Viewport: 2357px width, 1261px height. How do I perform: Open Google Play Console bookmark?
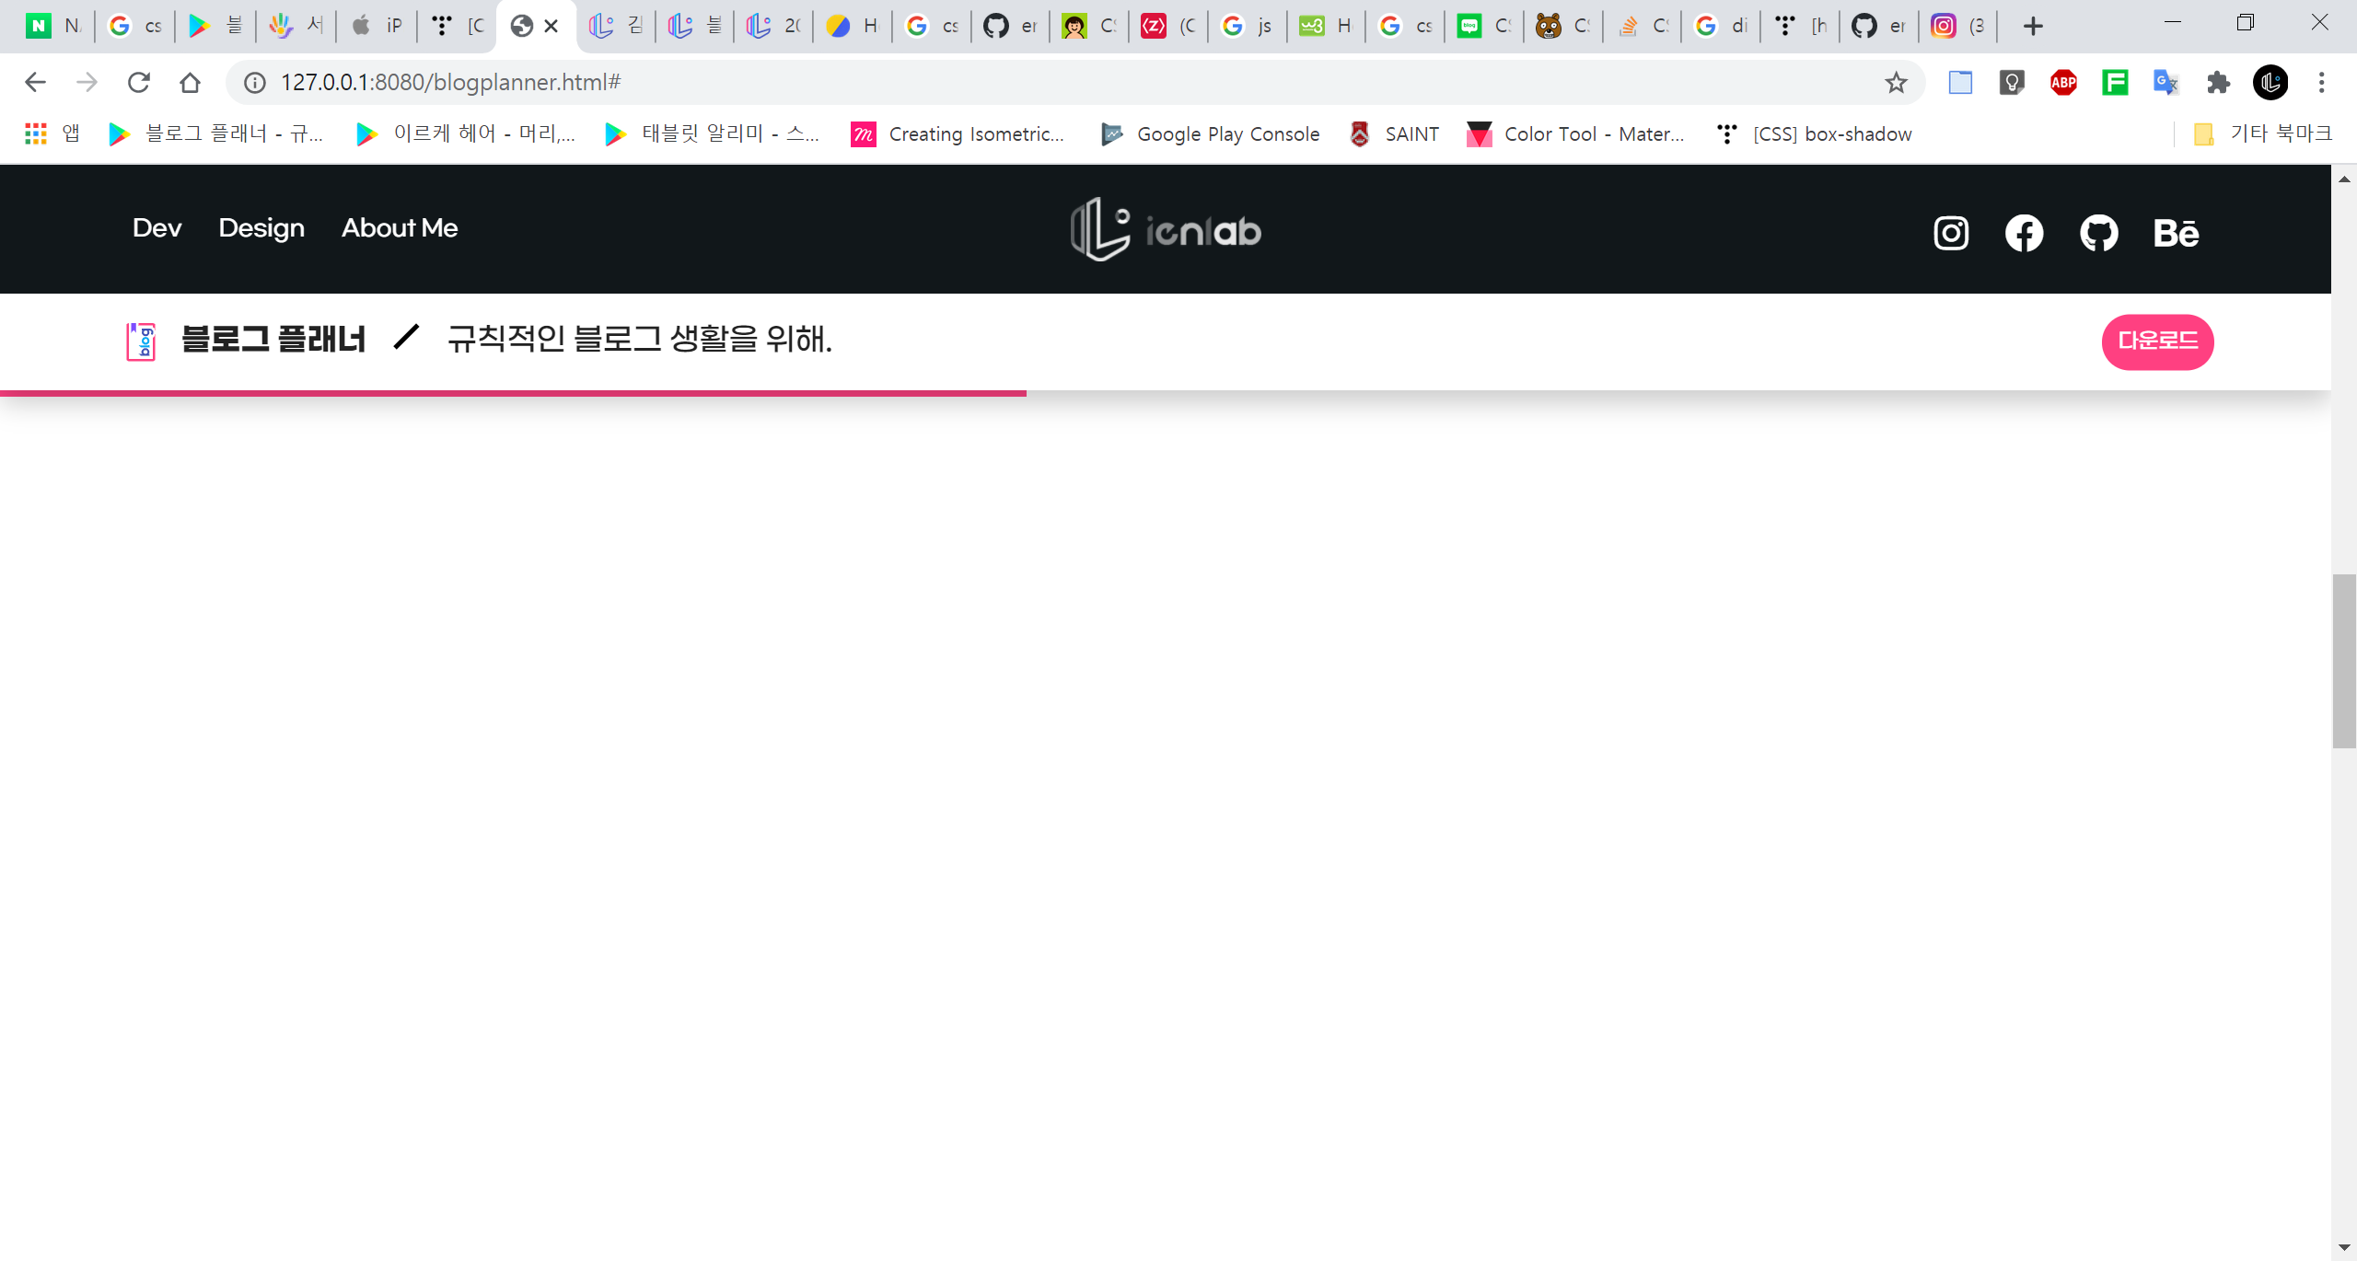pyautogui.click(x=1211, y=134)
